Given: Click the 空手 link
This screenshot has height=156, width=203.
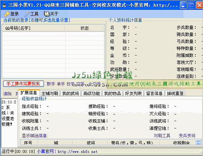Looking at the screenshot, I should coord(80,84).
